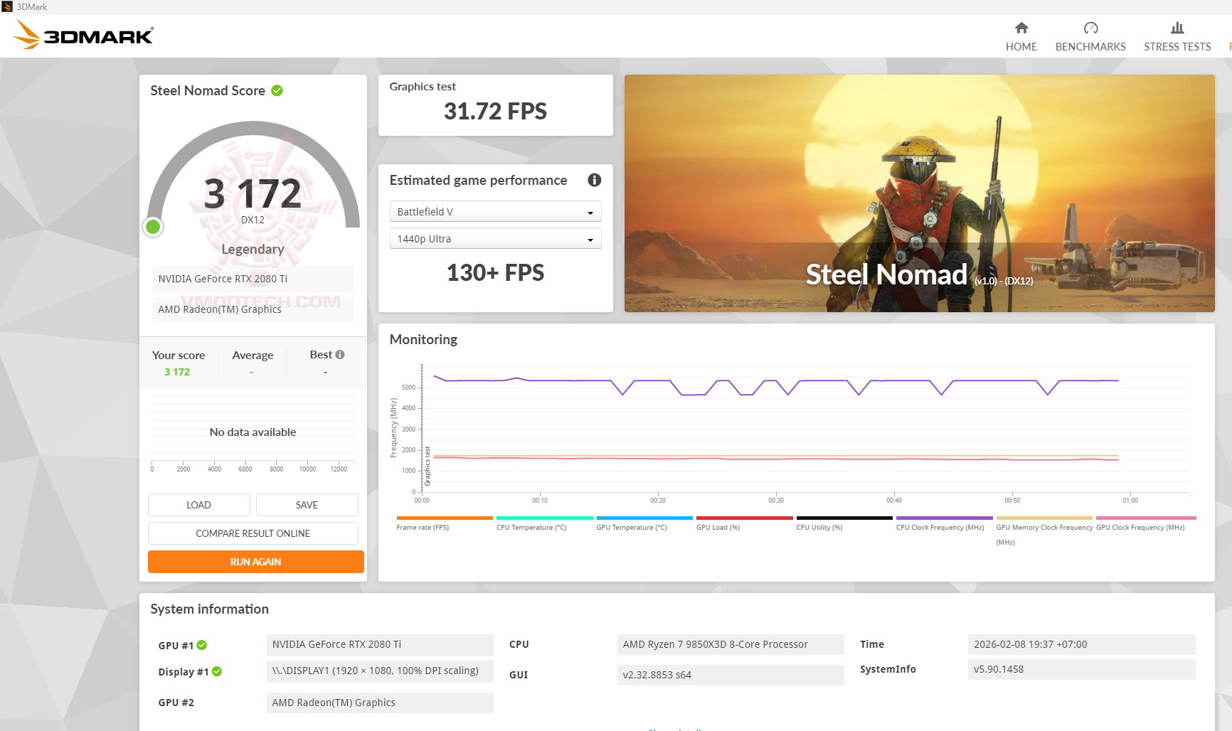The width and height of the screenshot is (1232, 731).
Task: Click the Legendary rating label
Action: pyautogui.click(x=253, y=249)
